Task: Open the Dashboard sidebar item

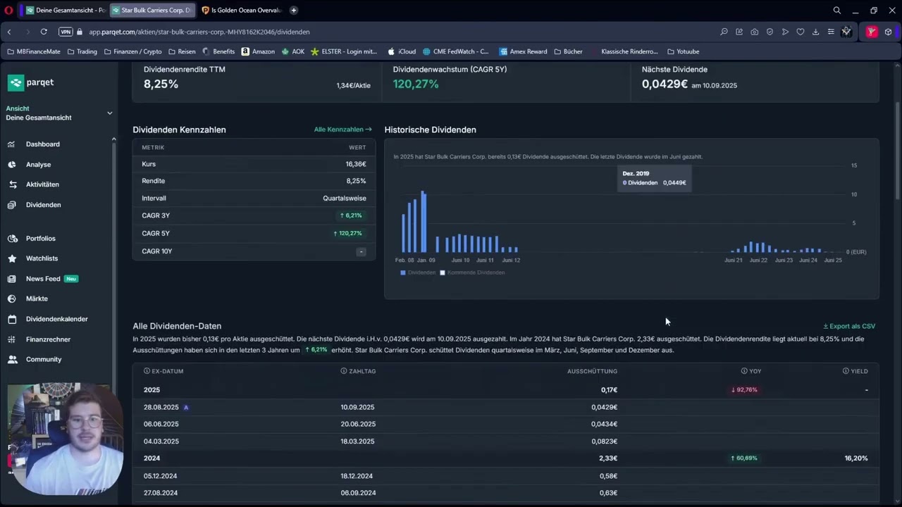Action: coord(42,144)
